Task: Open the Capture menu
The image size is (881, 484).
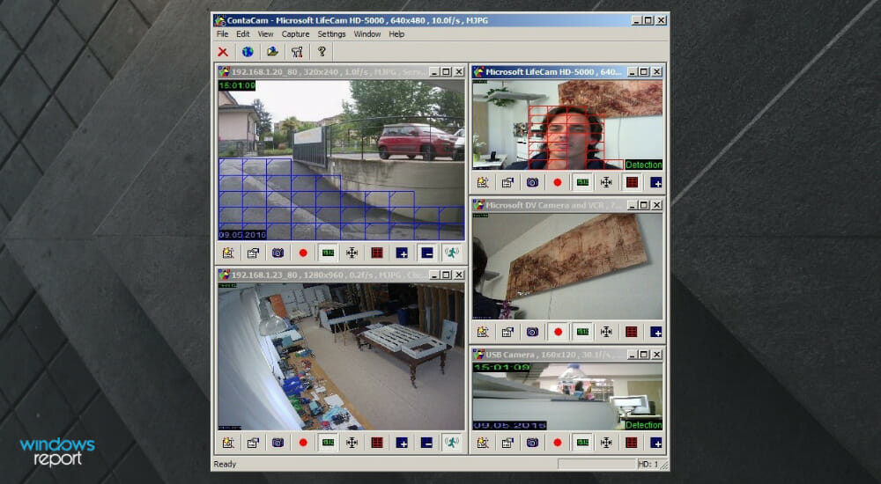Action: (x=295, y=34)
